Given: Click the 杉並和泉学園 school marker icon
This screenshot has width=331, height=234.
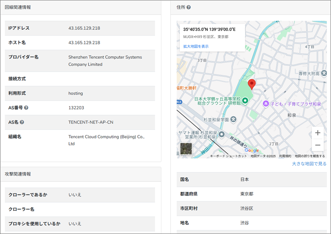Looking at the screenshot, I should click(233, 119).
